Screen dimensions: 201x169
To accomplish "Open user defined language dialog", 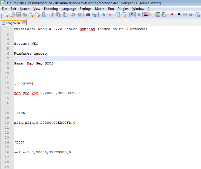I will (151, 15).
